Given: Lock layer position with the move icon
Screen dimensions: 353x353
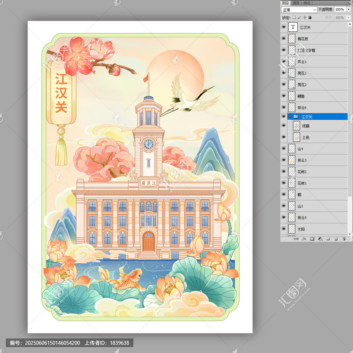Looking at the screenshot, I should (305, 17).
